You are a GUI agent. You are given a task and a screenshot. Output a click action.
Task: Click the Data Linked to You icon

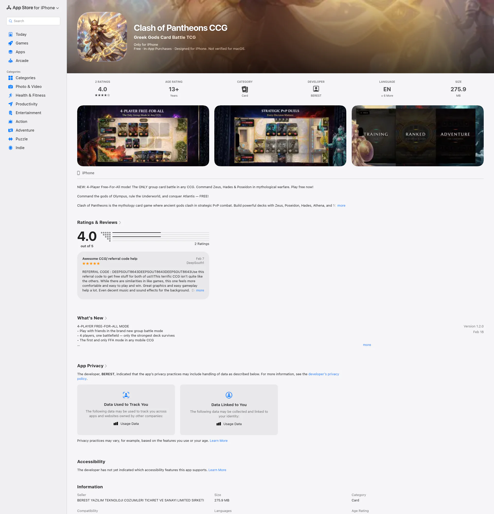(x=229, y=395)
